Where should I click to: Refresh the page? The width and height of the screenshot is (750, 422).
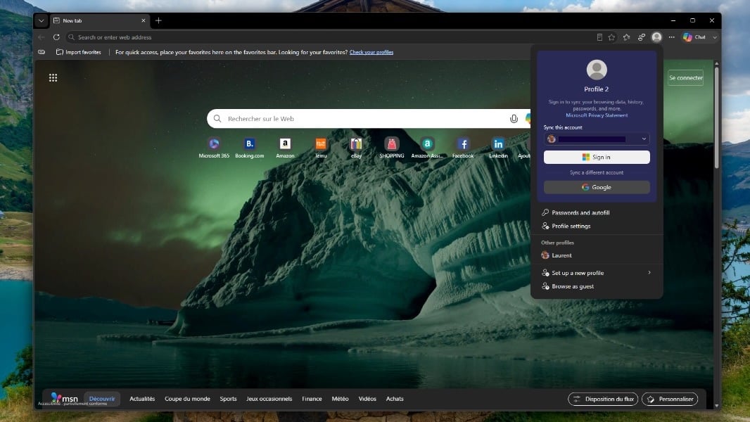56,37
